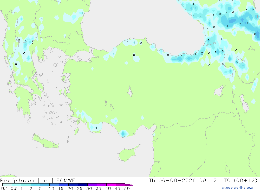
Task: Click the '09..12 UTC' time range text
Action: point(215,180)
